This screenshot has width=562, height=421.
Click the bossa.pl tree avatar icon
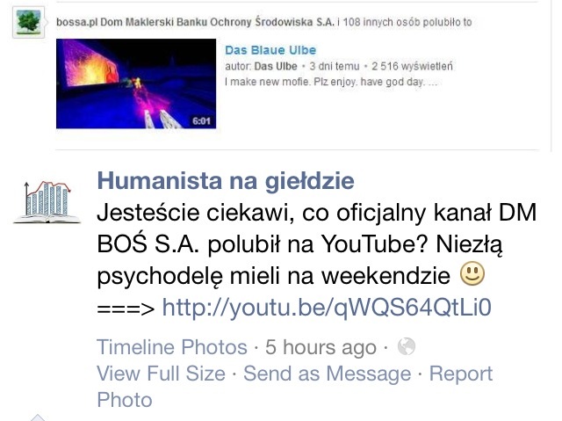coord(28,22)
